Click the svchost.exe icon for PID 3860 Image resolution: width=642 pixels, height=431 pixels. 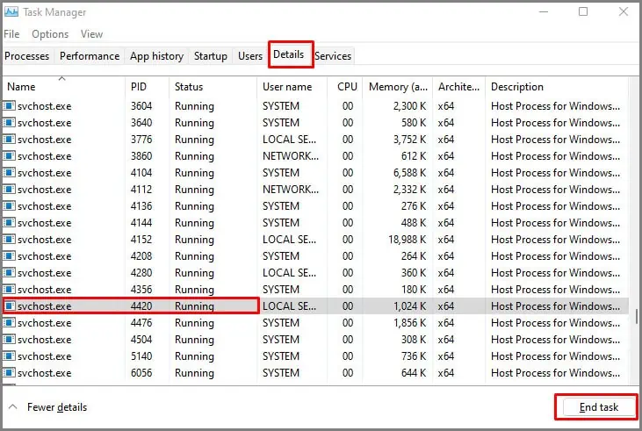[x=9, y=156]
